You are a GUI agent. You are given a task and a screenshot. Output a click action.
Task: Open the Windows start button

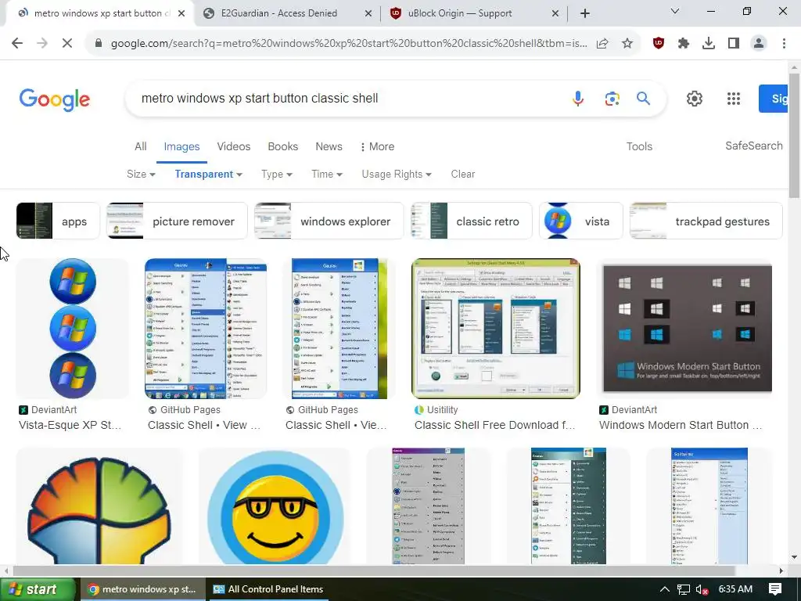coord(38,589)
